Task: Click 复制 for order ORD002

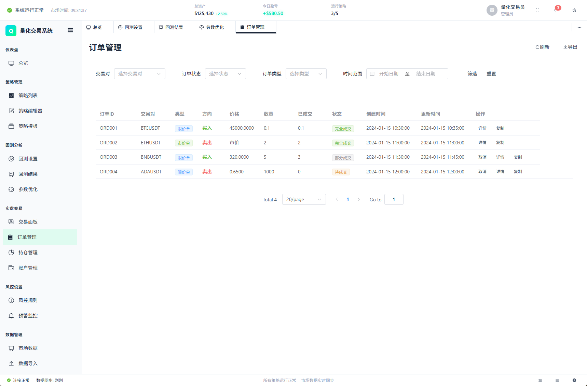Action: (500, 143)
